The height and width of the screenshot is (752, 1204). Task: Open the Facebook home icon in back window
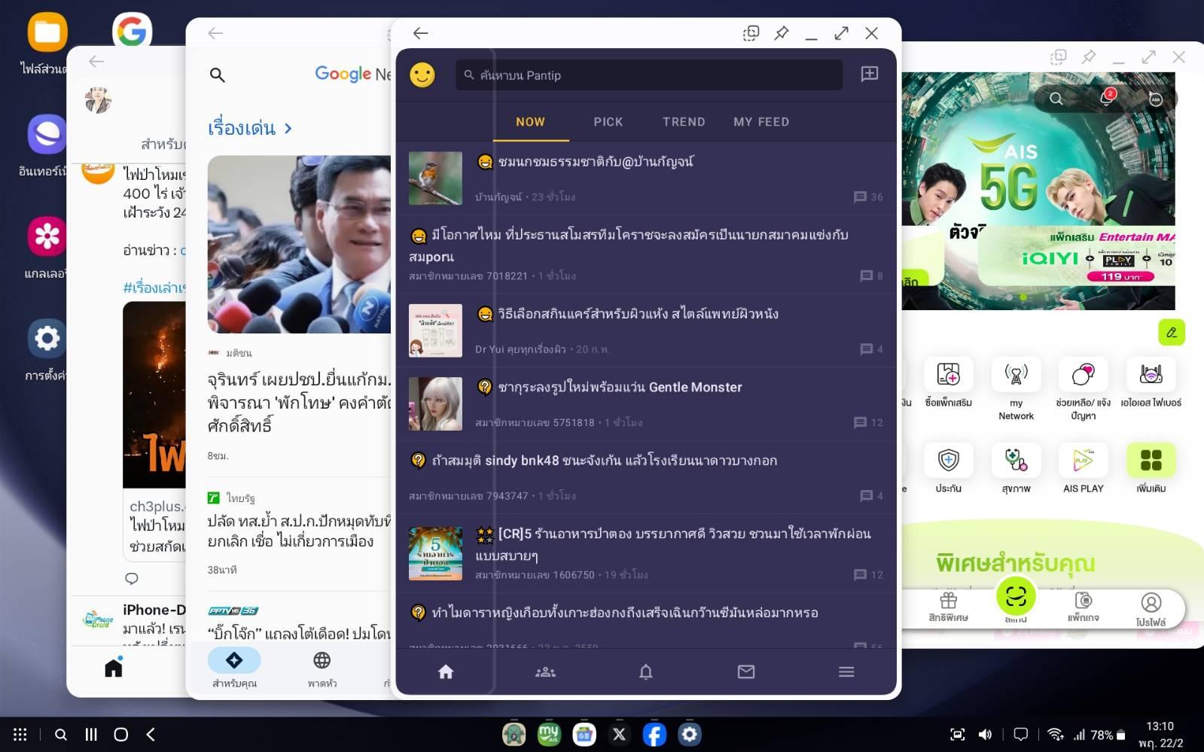coord(114,667)
